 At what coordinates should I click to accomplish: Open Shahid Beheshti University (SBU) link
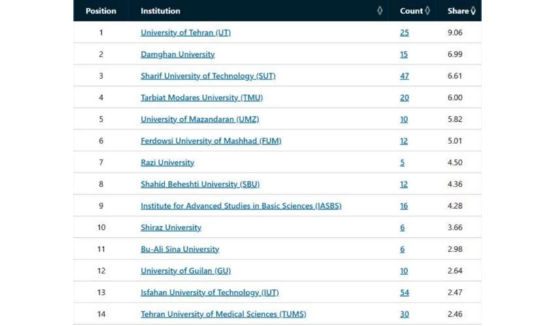[200, 185]
